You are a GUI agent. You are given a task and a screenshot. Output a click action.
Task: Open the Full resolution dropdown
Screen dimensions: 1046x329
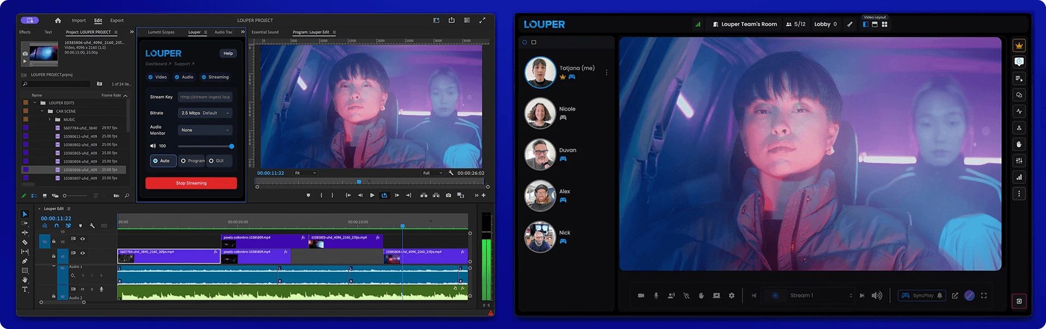[433, 173]
